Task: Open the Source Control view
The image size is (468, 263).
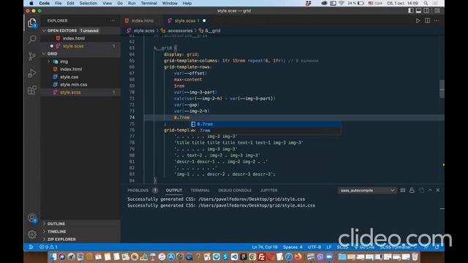Action: (x=32, y=56)
